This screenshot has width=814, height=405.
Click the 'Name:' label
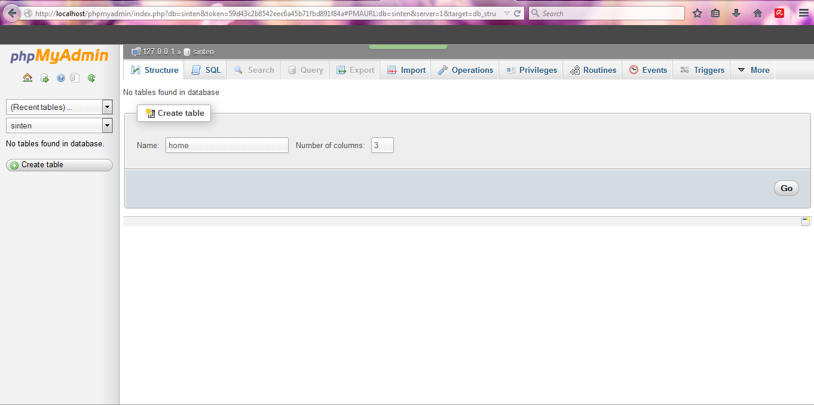point(148,145)
